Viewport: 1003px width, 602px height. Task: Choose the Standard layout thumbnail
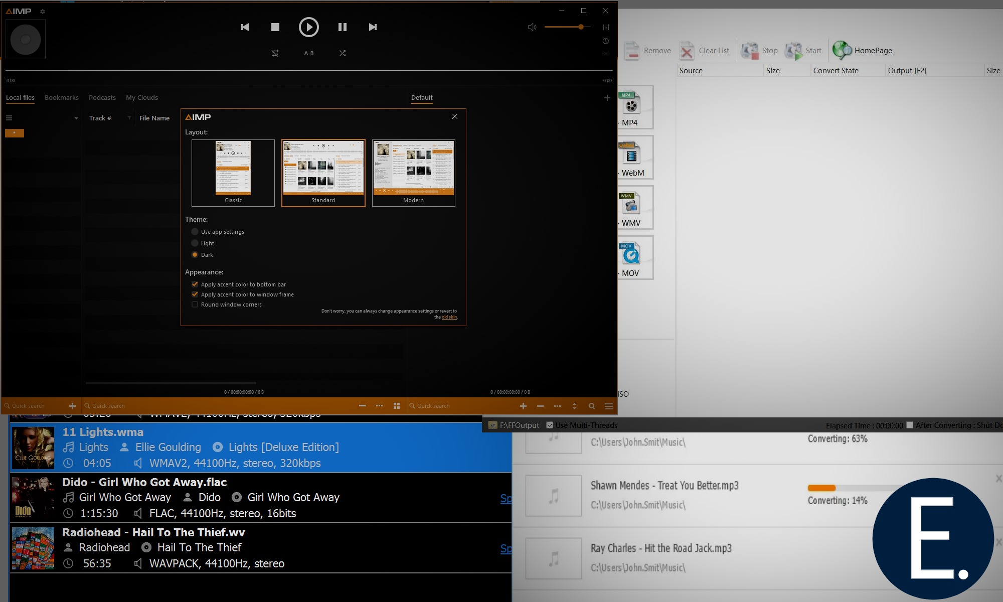[x=323, y=173]
